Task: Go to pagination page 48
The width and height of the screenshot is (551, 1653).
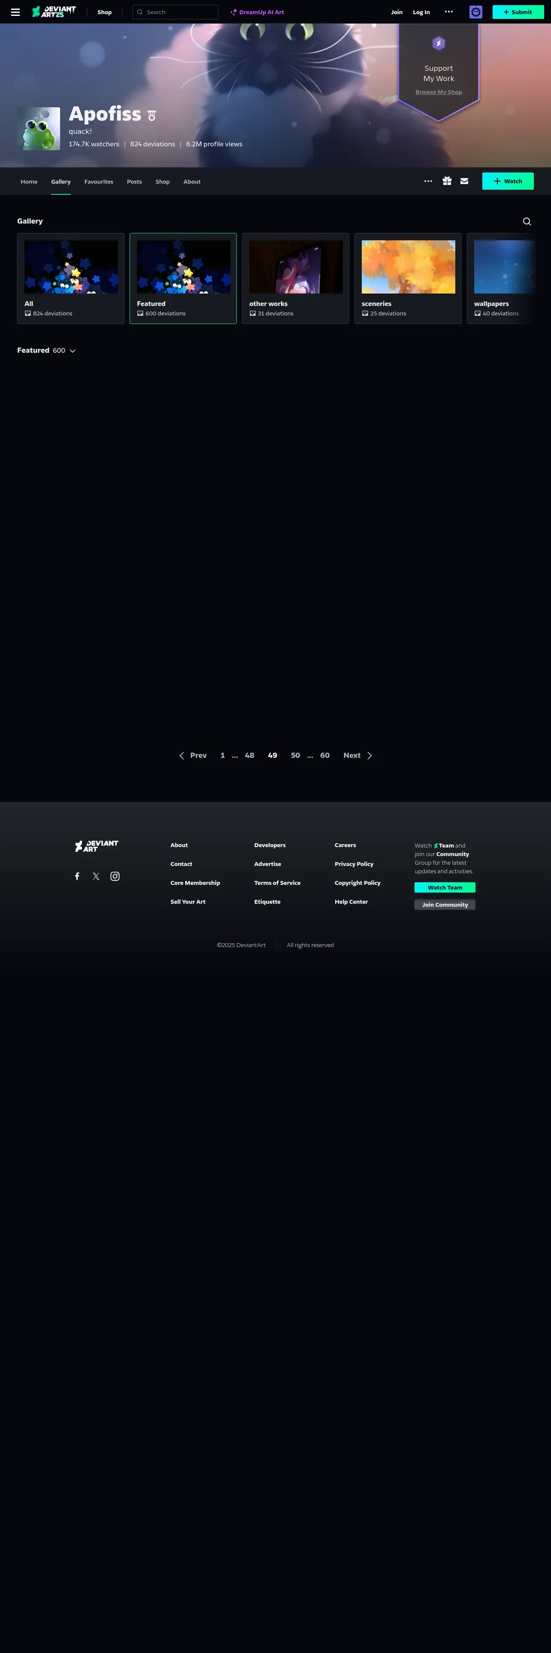Action: point(249,755)
